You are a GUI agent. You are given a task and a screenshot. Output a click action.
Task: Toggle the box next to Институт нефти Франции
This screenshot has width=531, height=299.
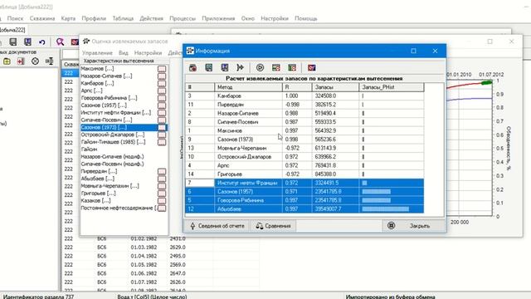[162, 113]
